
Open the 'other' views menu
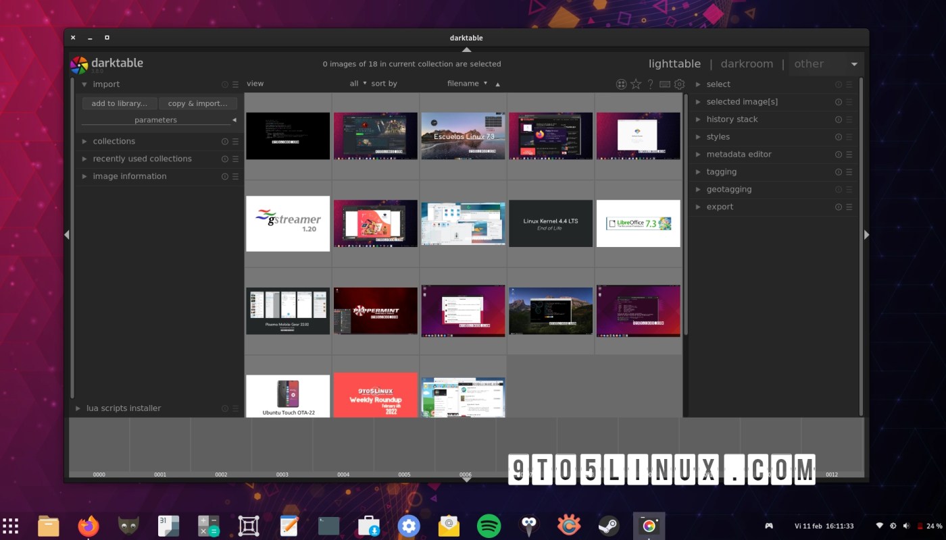809,63
